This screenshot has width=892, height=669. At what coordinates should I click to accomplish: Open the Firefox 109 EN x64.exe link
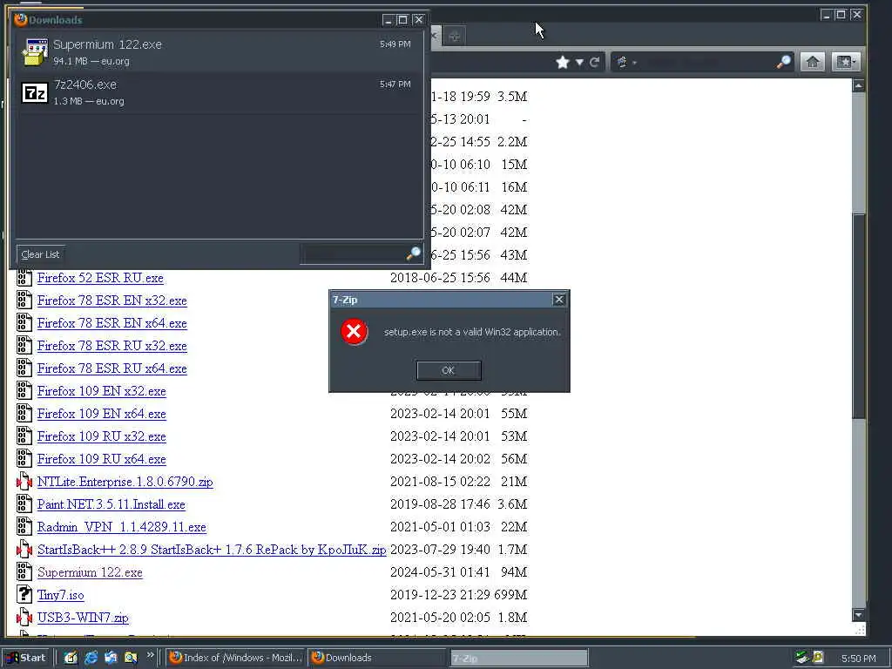click(x=102, y=414)
